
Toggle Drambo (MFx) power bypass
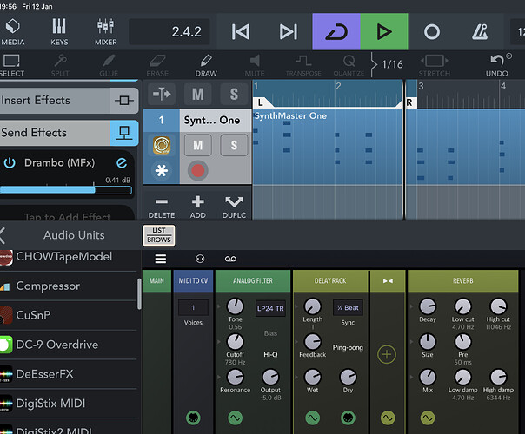tap(10, 163)
